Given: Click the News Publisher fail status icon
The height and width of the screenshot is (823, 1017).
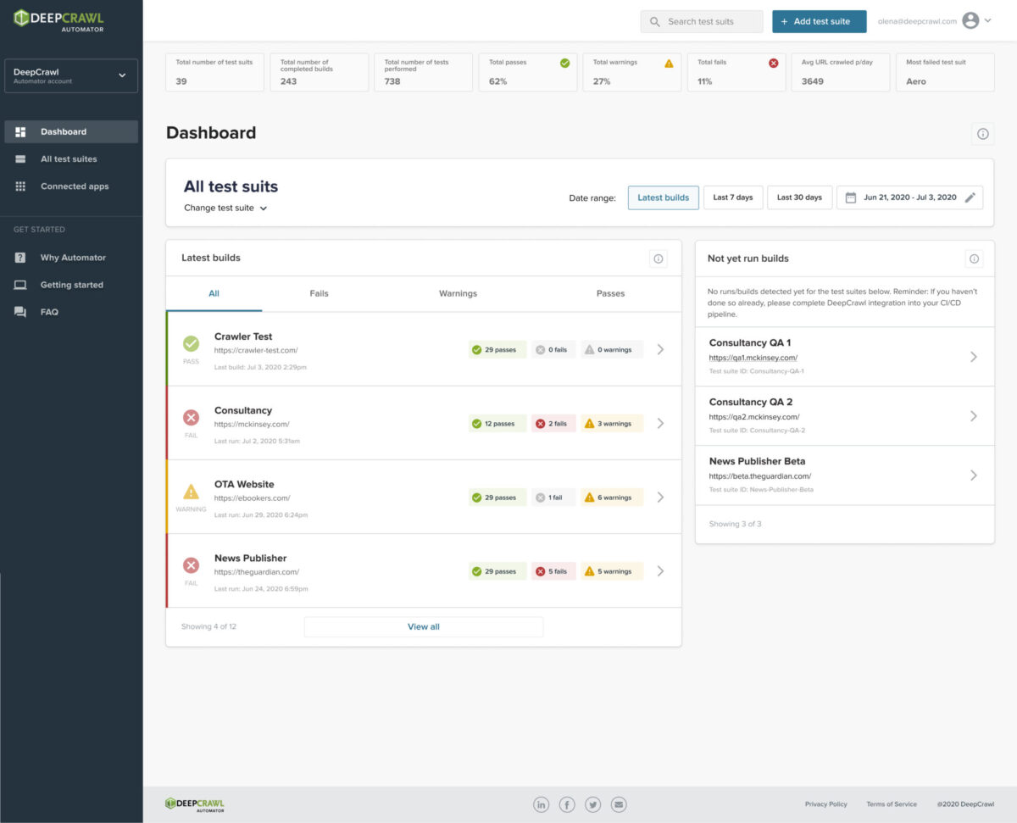Looking at the screenshot, I should (x=191, y=564).
